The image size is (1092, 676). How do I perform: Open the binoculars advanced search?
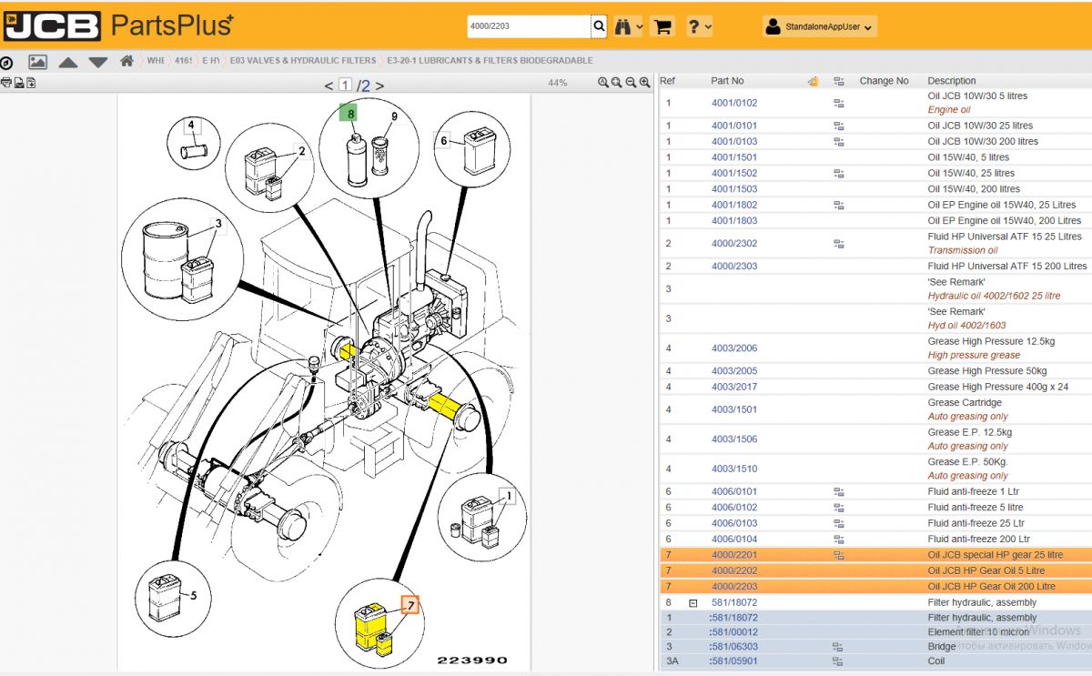click(622, 26)
